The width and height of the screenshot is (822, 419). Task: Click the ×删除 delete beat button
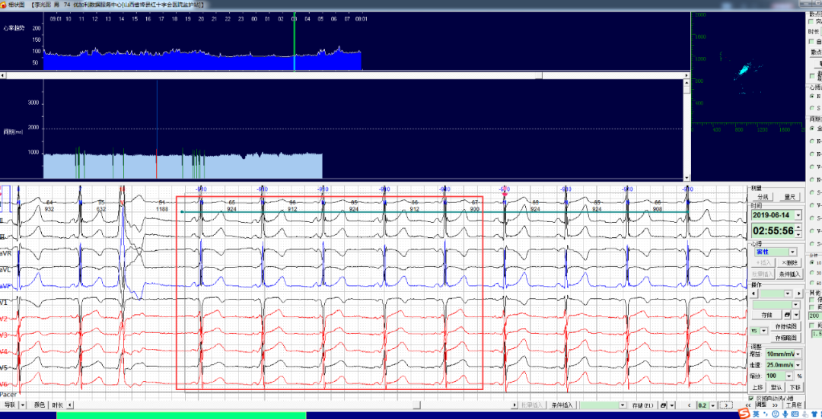tap(791, 262)
